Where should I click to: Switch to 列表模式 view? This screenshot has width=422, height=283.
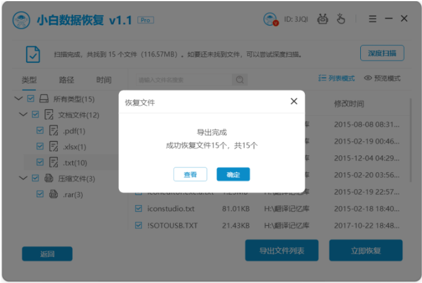pyautogui.click(x=337, y=79)
